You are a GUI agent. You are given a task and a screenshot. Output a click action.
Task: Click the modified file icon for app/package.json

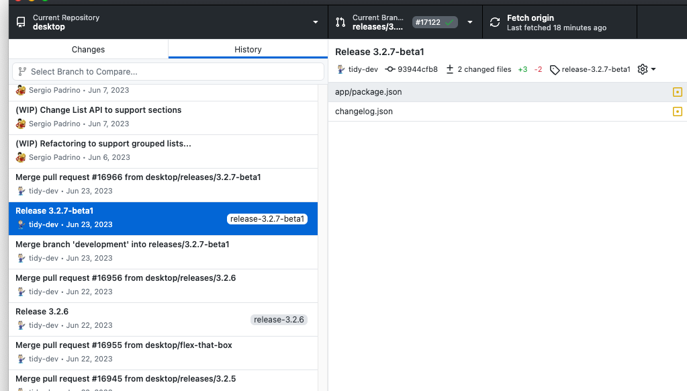pos(677,91)
